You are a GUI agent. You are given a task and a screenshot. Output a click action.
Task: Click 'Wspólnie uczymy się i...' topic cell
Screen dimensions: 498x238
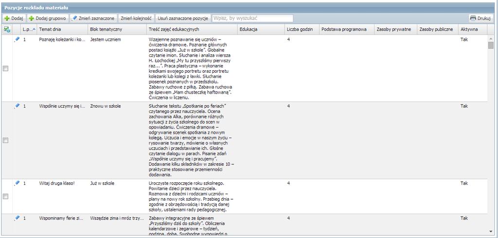[62, 106]
